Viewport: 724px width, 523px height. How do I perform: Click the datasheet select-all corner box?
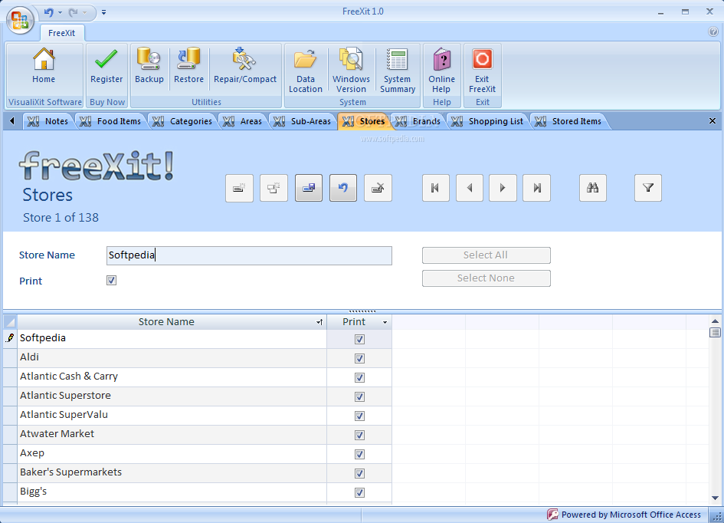(x=10, y=322)
